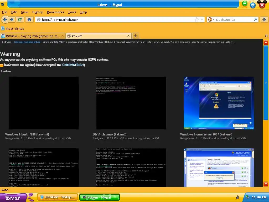
Task: Go back with the Back arrow
Action: (x=5, y=19)
